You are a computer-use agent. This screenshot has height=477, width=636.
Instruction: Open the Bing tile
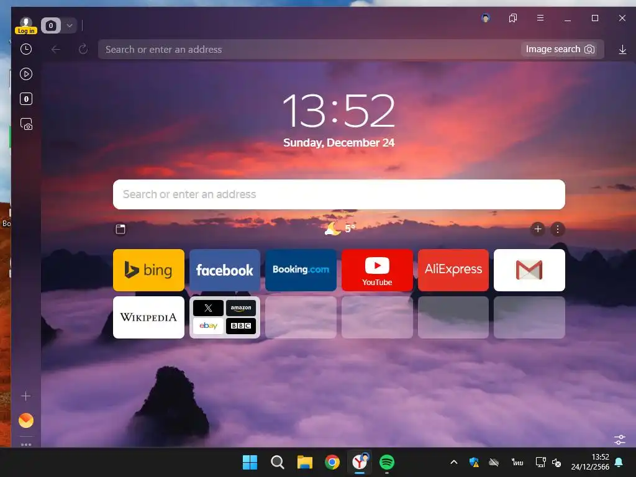pos(148,270)
